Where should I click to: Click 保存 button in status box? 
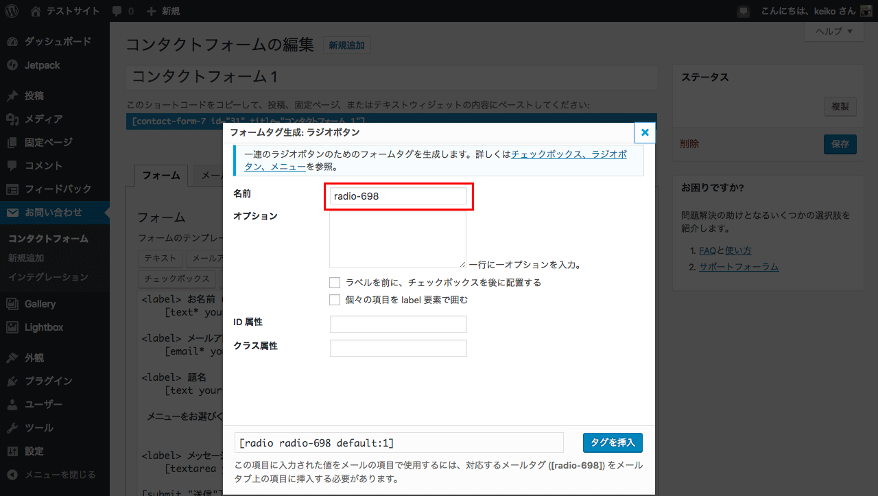click(x=840, y=144)
